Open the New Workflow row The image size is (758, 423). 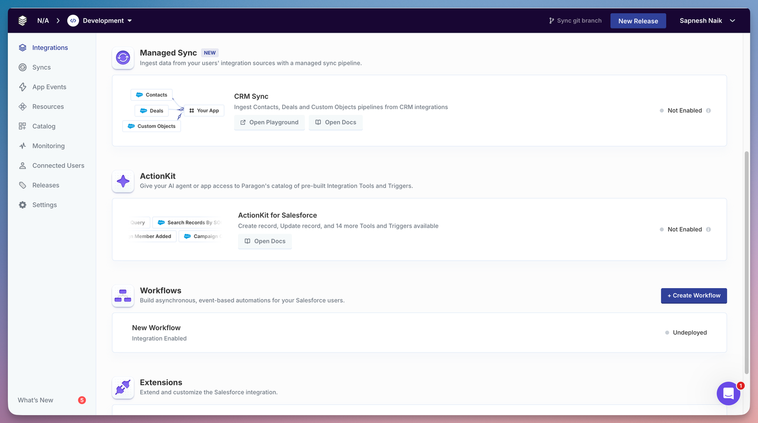pos(419,333)
